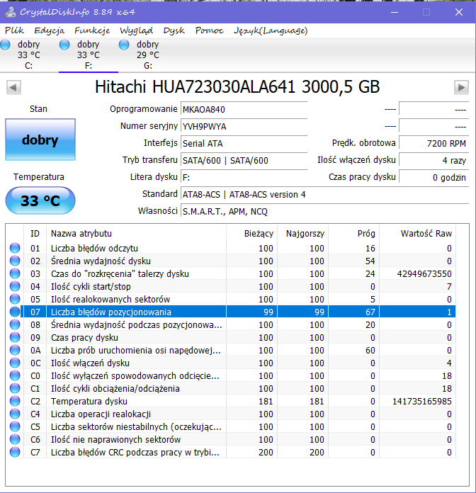Click the 33 °C temperature button
Screen dimensions: 476x493
click(x=40, y=200)
